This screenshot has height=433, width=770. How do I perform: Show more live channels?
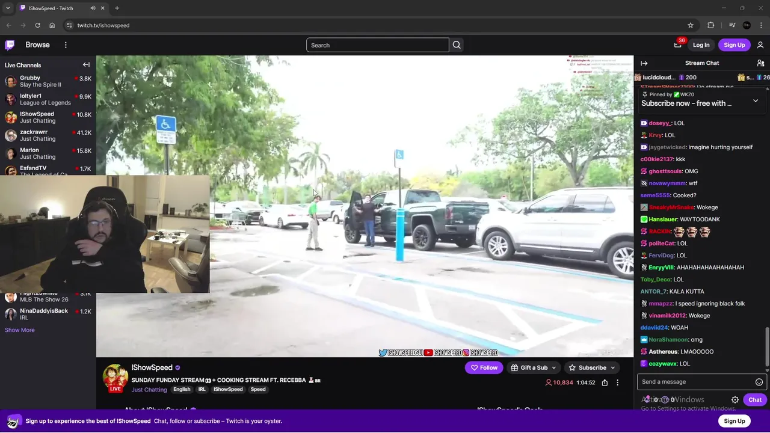click(x=20, y=330)
